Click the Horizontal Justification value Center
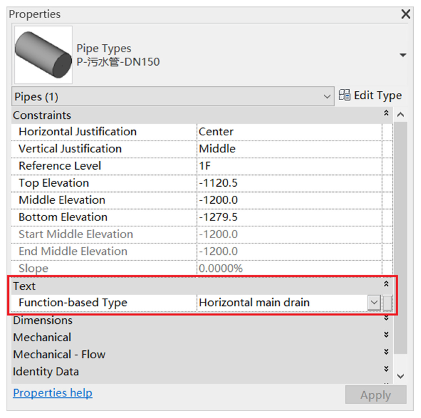 (x=289, y=132)
